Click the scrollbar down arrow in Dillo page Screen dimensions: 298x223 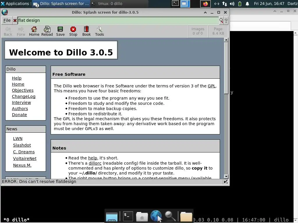(226, 177)
